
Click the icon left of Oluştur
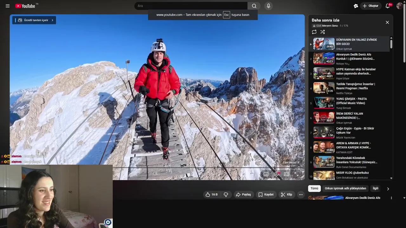356,6
